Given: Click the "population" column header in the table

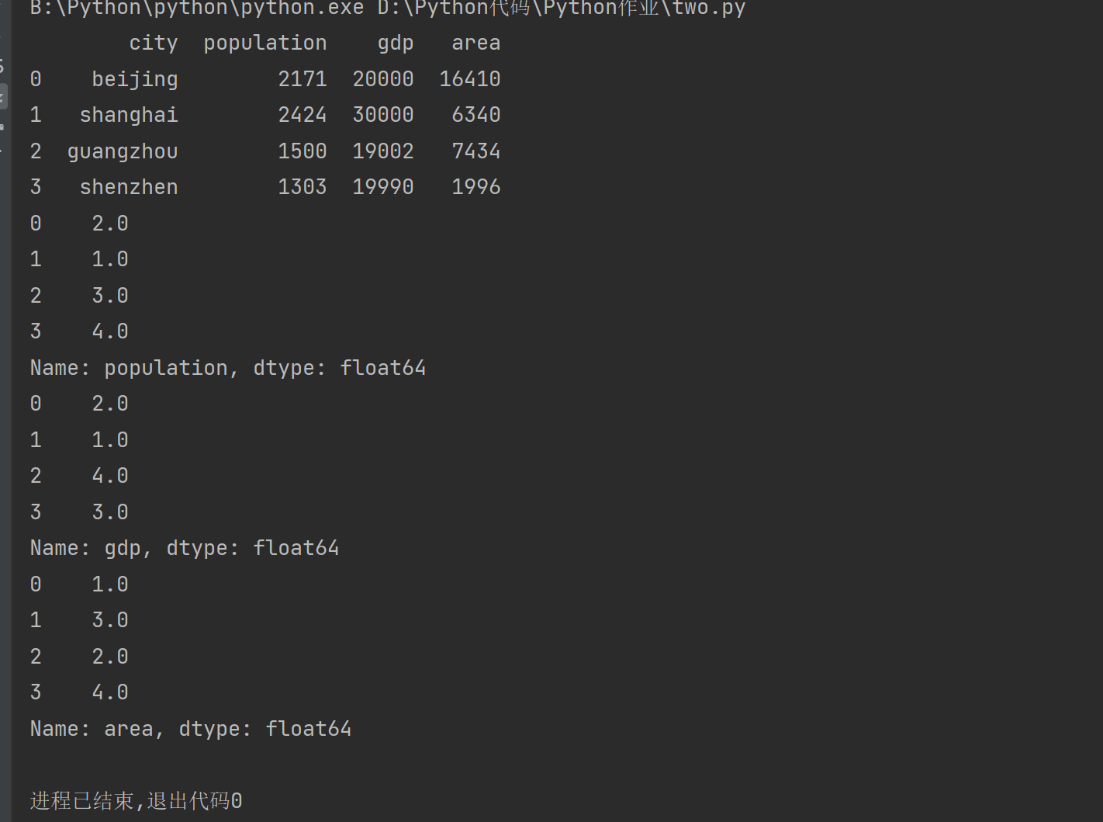Looking at the screenshot, I should tap(265, 43).
